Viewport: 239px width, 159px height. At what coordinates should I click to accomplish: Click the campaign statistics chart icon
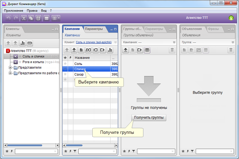click(x=110, y=50)
